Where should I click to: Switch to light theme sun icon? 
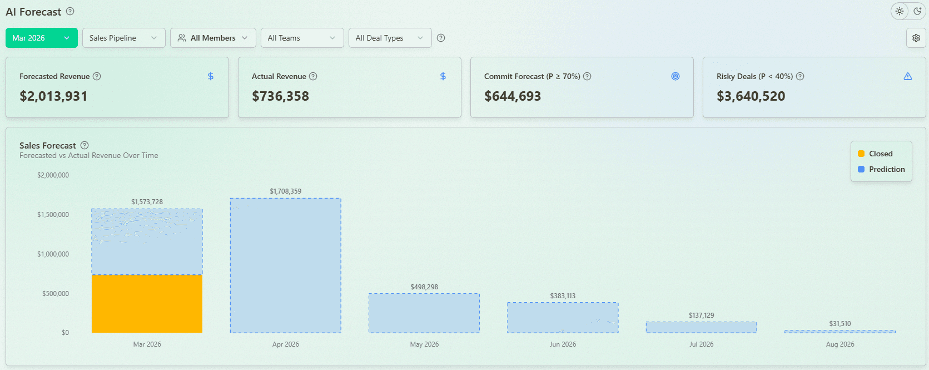(x=900, y=11)
